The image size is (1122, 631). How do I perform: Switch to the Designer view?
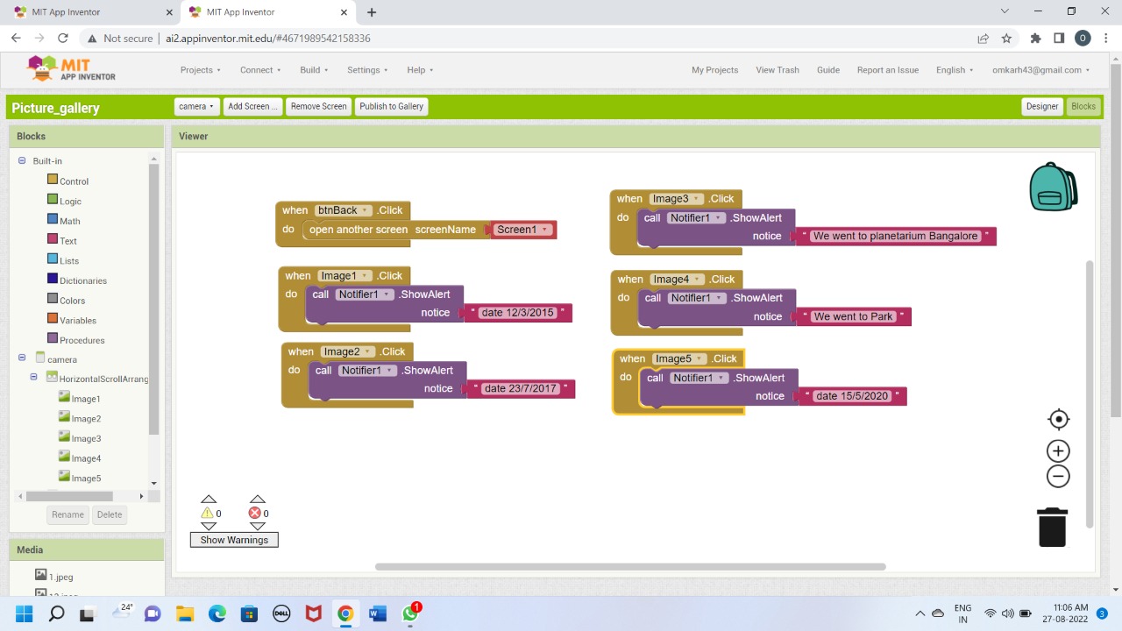1041,106
